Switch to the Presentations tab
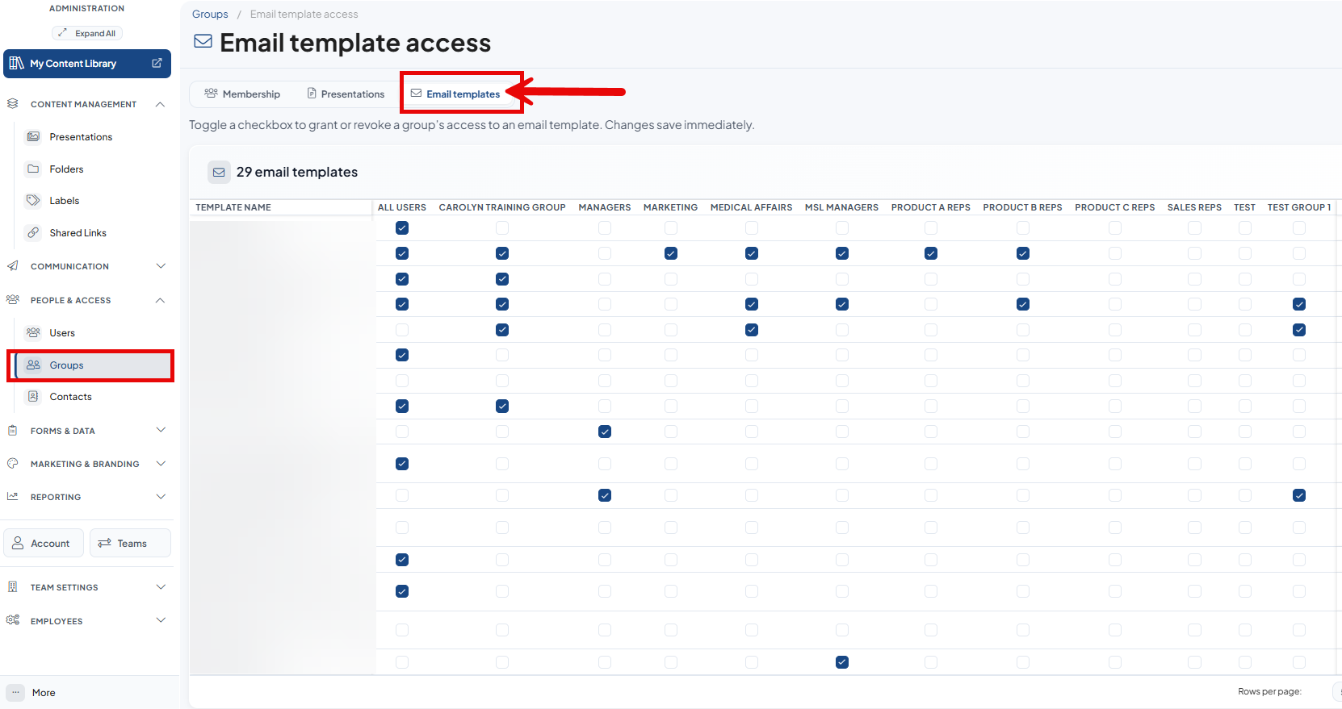This screenshot has width=1342, height=709. [346, 94]
